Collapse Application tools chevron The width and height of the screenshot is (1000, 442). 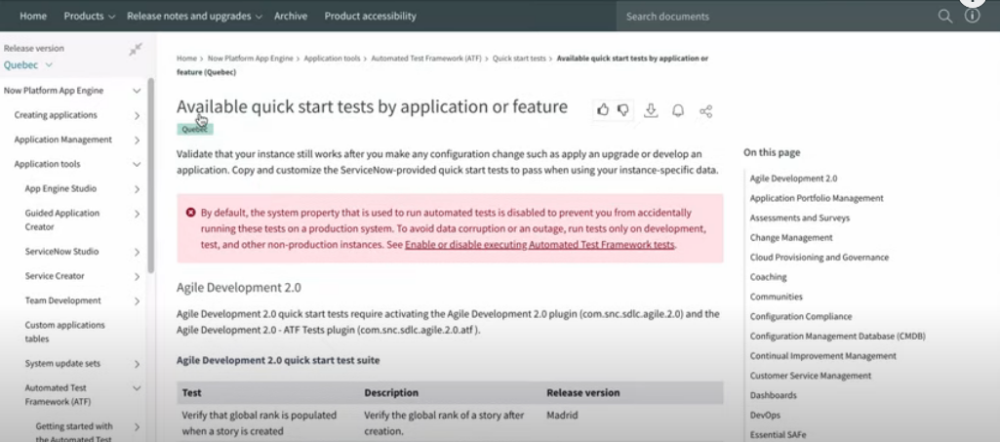tap(137, 164)
